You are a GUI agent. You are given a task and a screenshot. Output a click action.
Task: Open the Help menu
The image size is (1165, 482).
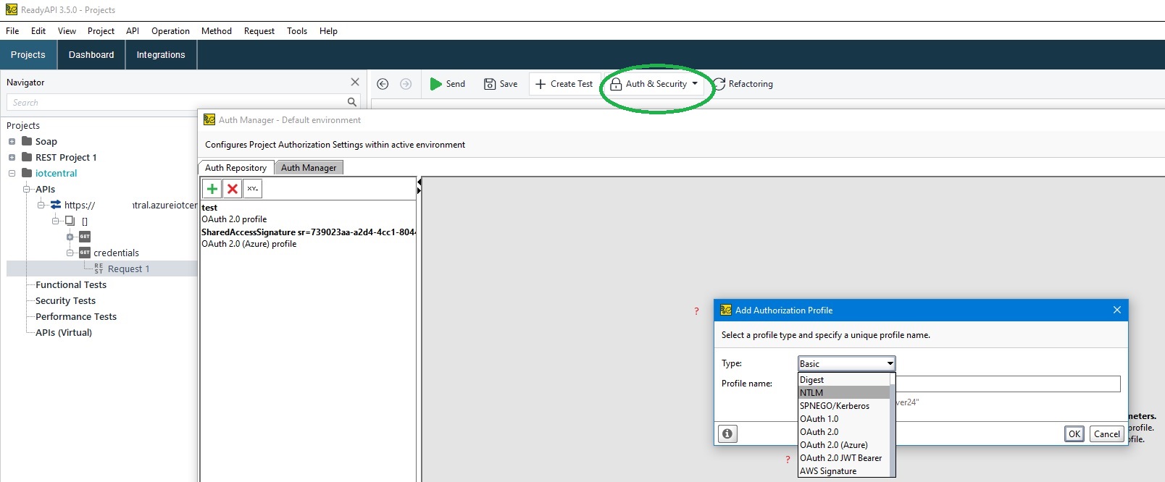click(x=328, y=31)
